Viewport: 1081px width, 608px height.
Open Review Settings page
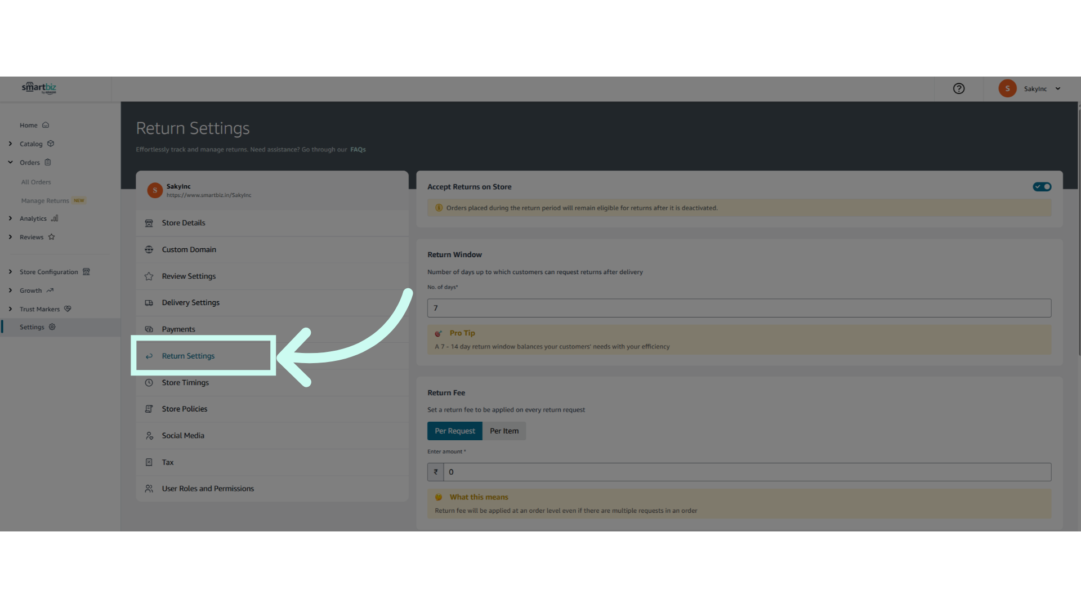(x=272, y=276)
